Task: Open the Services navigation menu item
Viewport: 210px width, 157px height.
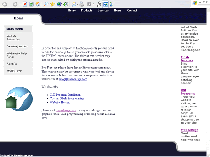Action: [x=103, y=10]
